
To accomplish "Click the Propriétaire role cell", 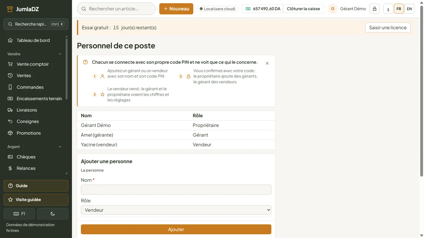I will [232, 125].
